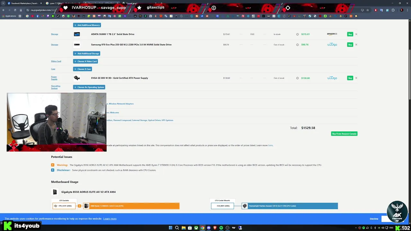Open the Storage link for ADATA row

[55, 34]
